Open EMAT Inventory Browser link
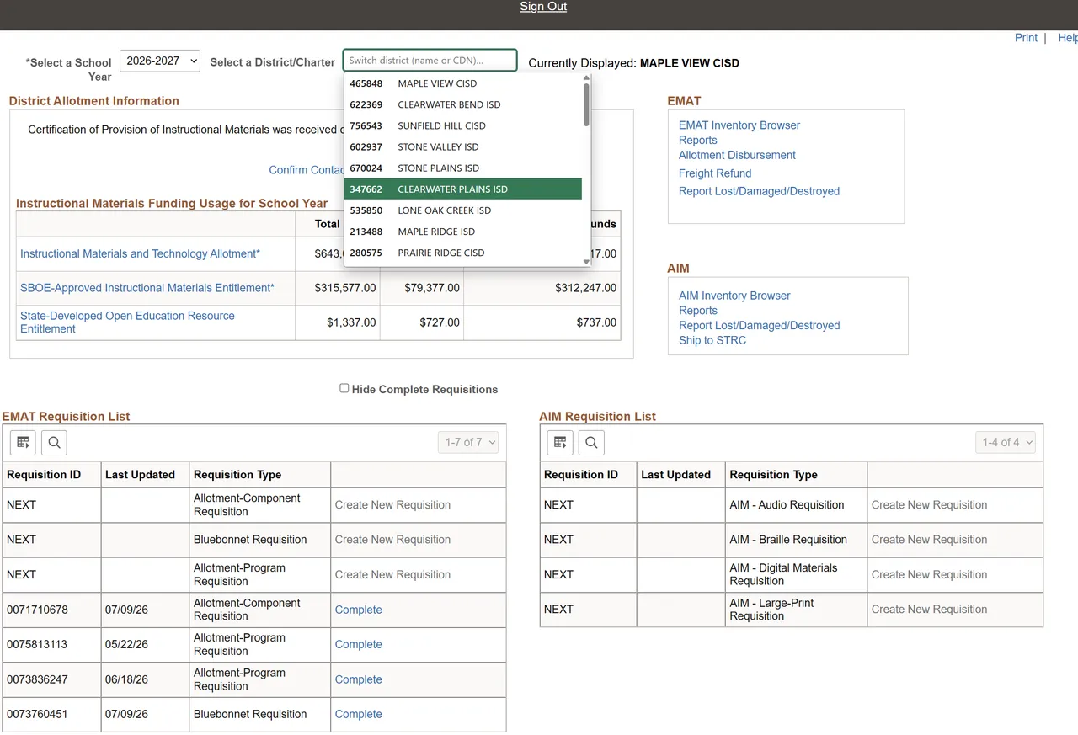The height and width of the screenshot is (735, 1078). (x=739, y=125)
